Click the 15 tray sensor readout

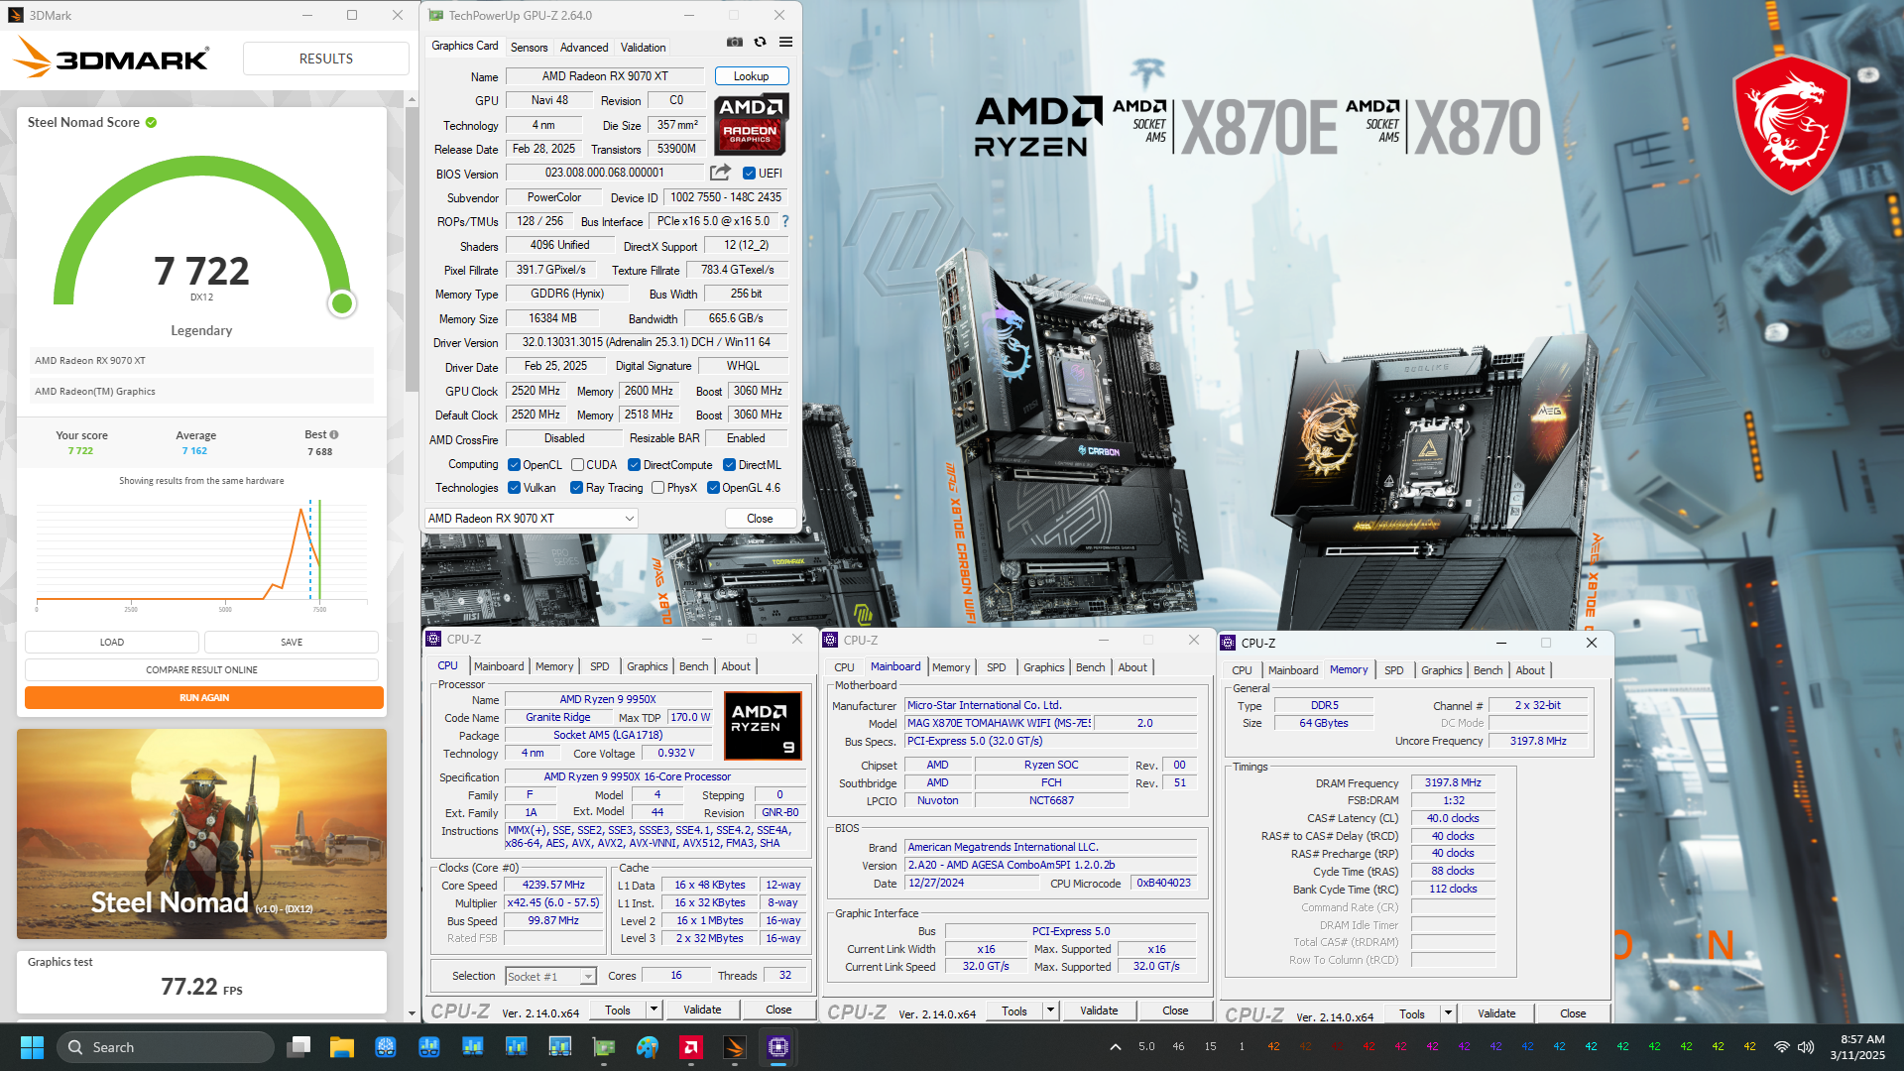click(x=1210, y=1046)
